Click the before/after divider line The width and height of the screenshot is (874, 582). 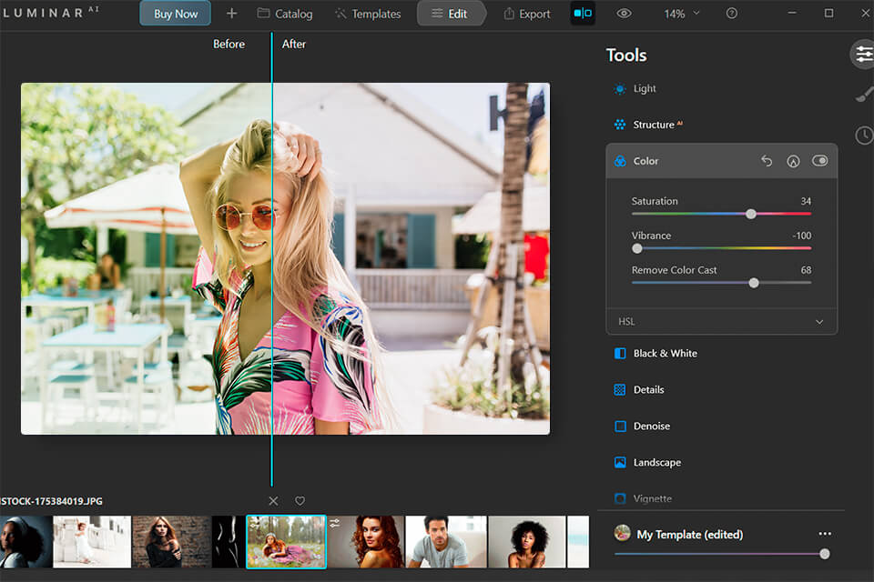point(272,259)
